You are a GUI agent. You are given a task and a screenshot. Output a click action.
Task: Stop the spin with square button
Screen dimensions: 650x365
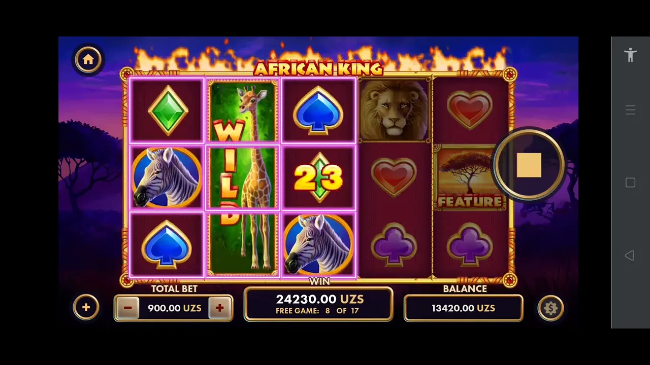pyautogui.click(x=529, y=165)
